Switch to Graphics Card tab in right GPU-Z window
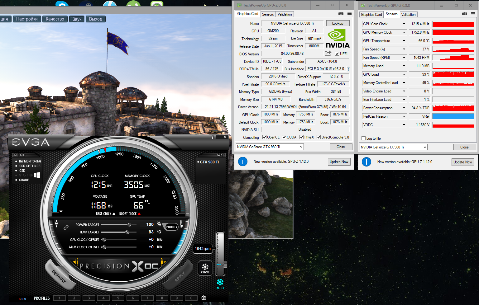 click(371, 15)
